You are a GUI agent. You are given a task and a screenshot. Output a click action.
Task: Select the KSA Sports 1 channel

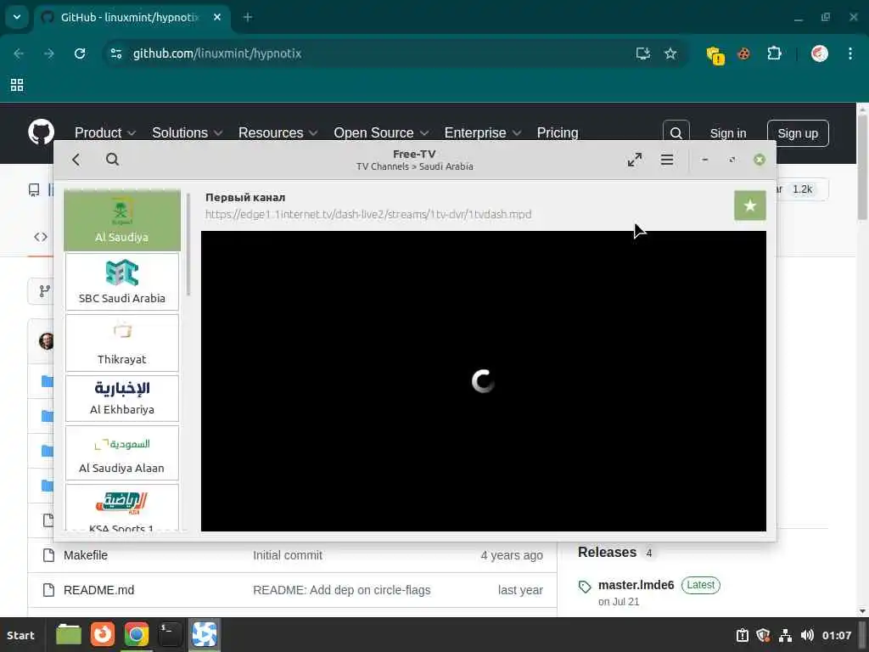122,508
